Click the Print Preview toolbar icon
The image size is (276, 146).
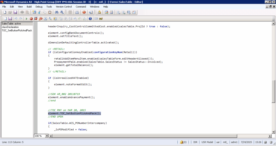pyautogui.click(x=27, y=12)
